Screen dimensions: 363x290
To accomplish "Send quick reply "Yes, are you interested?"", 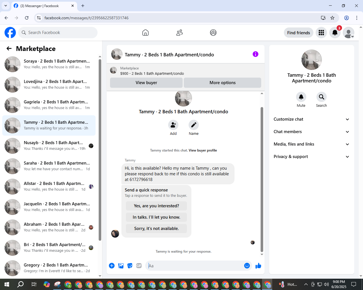I will coord(157,206).
